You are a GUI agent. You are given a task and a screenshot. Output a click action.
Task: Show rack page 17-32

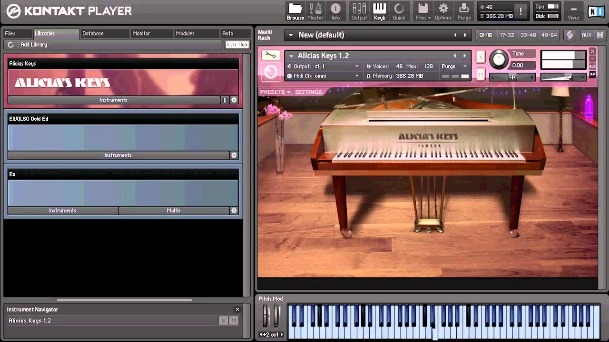[507, 35]
